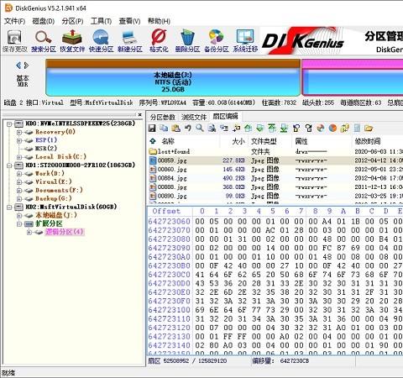The height and width of the screenshot is (378, 403).
Task: Click the parent directory up-arrow icon in file list
Action: (153, 141)
